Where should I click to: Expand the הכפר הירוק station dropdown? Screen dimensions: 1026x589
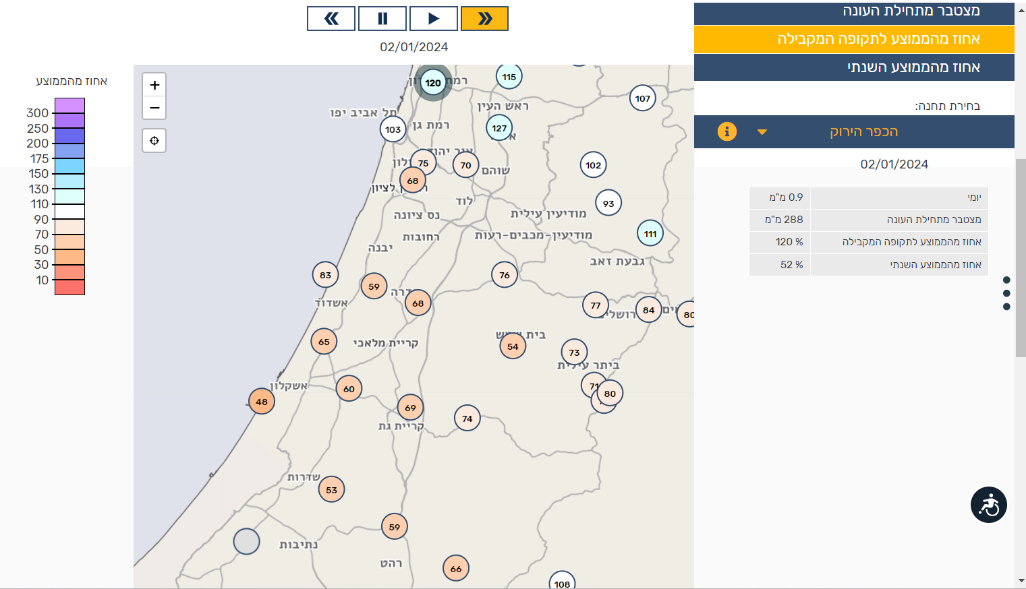tap(863, 131)
